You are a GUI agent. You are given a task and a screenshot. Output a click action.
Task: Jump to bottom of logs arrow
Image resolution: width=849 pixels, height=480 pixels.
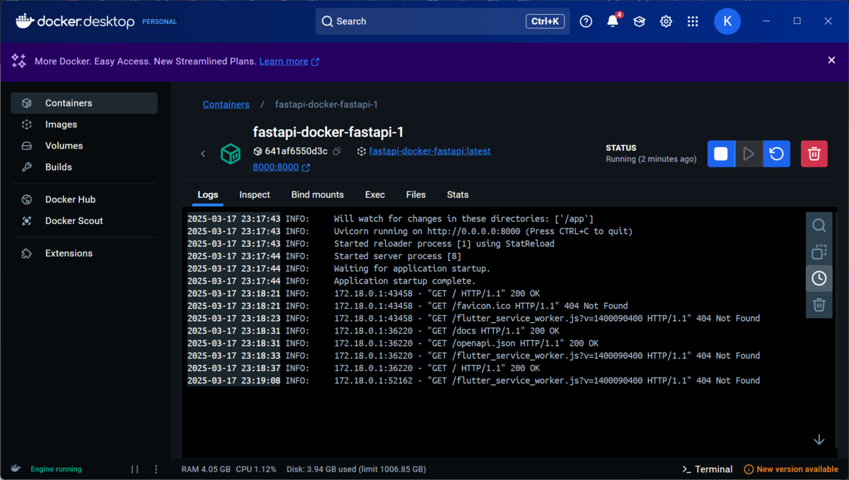pyautogui.click(x=819, y=440)
